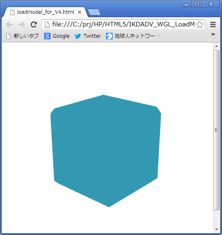The width and height of the screenshot is (222, 235).
Task: Open the 新しいタブ bookmark
Action: (x=23, y=36)
